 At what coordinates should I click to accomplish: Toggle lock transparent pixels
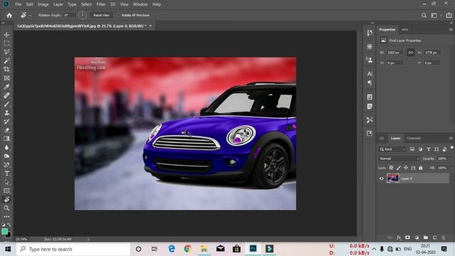391,168
